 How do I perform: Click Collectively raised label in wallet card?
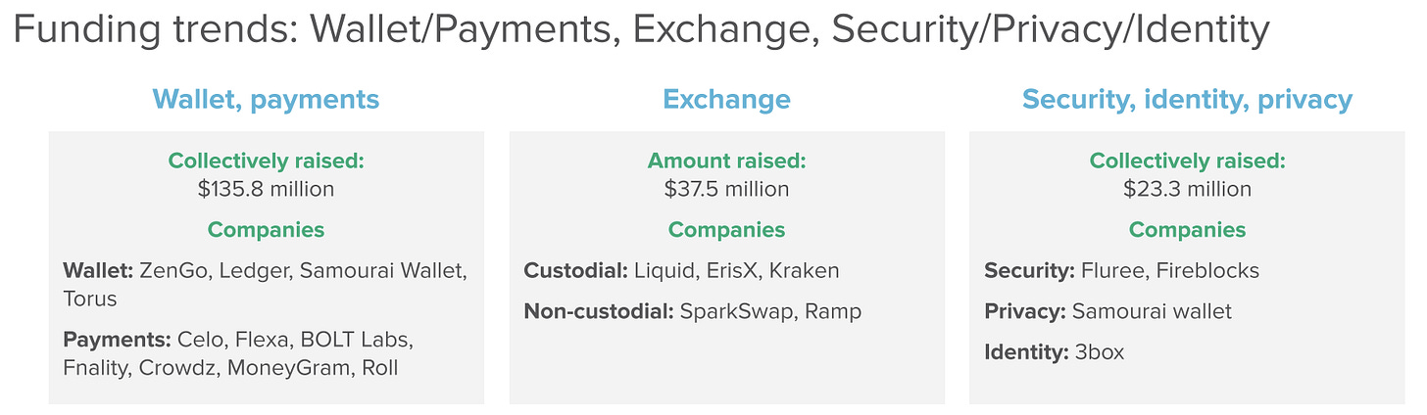pyautogui.click(x=266, y=161)
